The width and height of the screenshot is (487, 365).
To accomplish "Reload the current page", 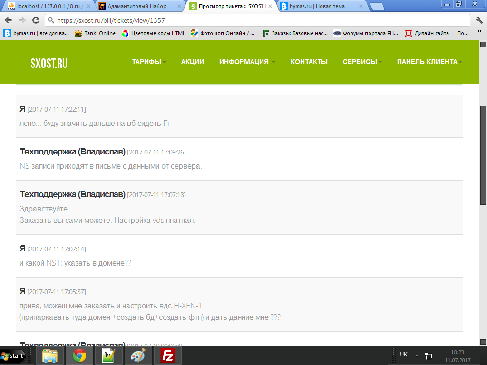I will [x=36, y=20].
